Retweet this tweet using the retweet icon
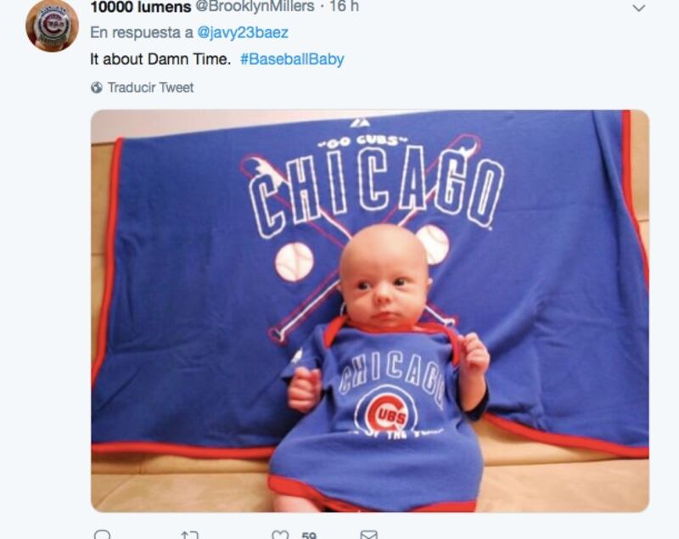Image resolution: width=679 pixels, height=539 pixels. pos(189,535)
